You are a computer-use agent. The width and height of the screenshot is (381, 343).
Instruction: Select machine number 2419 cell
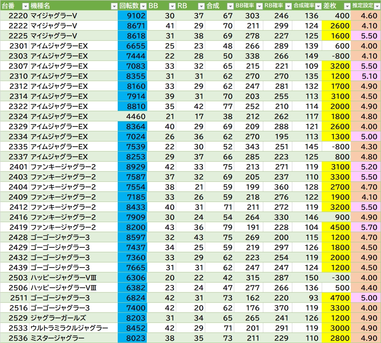coord(15,227)
